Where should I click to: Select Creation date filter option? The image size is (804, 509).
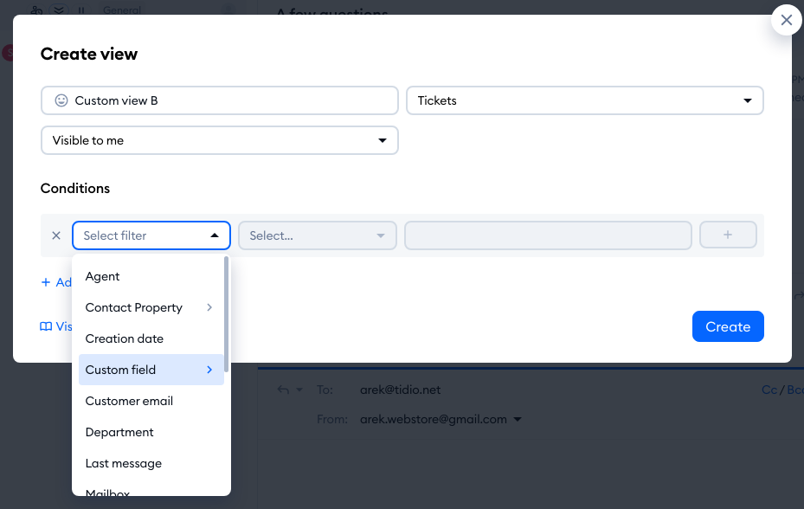point(125,338)
